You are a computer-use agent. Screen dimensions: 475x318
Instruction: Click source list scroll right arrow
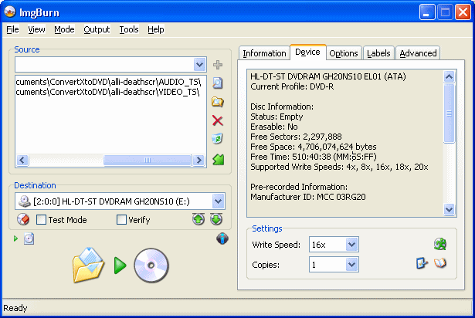pyautogui.click(x=198, y=160)
